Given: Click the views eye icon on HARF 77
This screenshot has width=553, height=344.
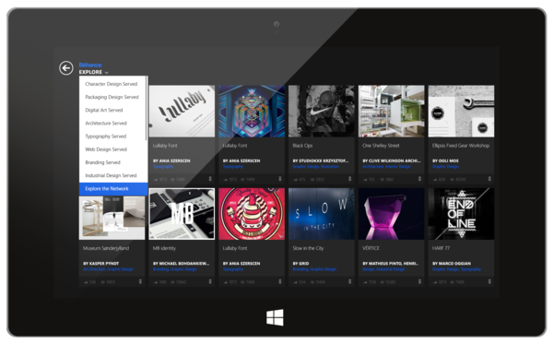Looking at the screenshot, I should click(x=453, y=282).
